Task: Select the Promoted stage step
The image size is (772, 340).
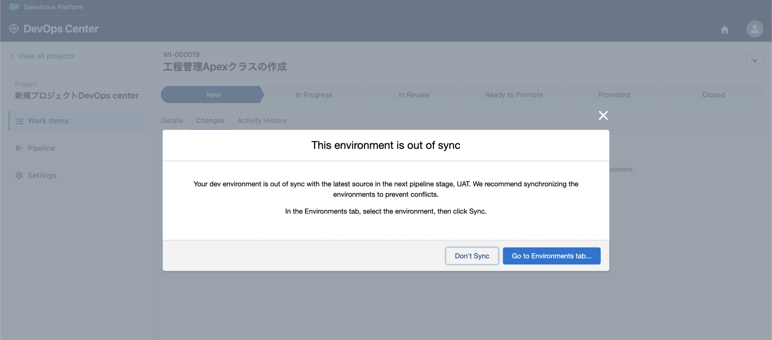Action: coord(614,95)
